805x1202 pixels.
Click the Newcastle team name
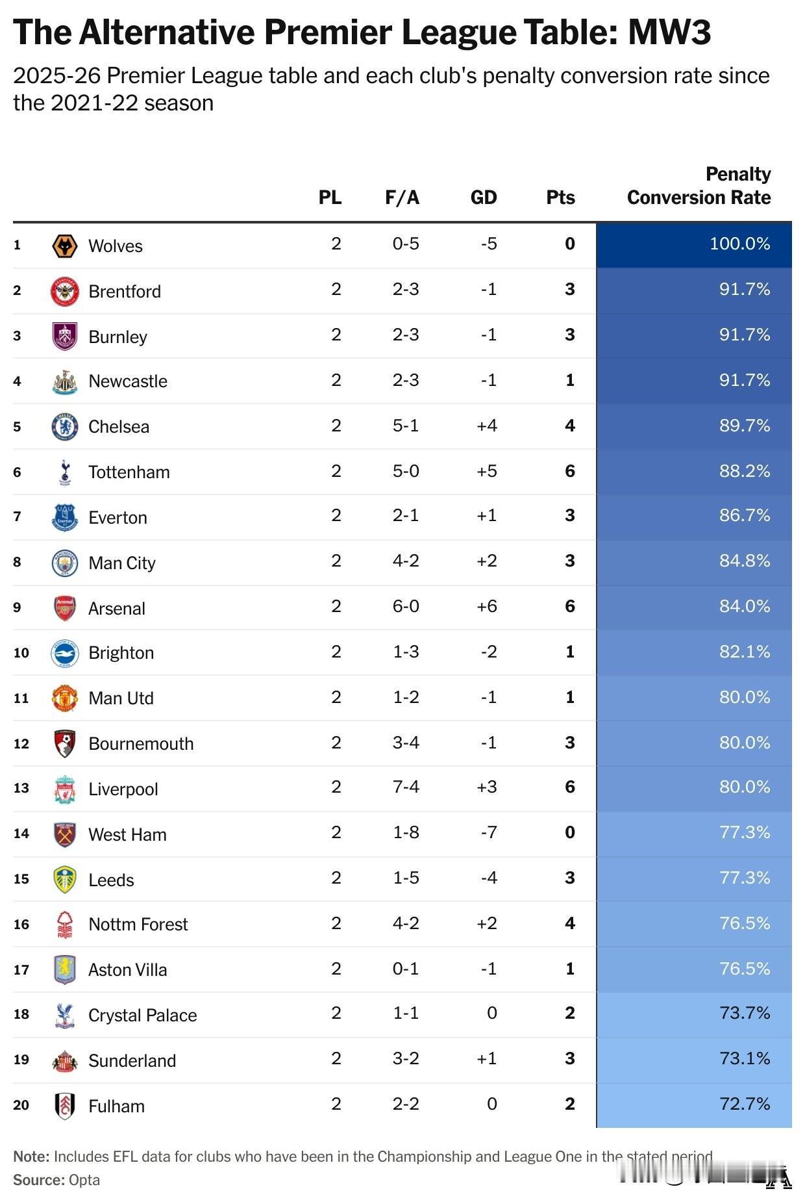click(x=128, y=381)
